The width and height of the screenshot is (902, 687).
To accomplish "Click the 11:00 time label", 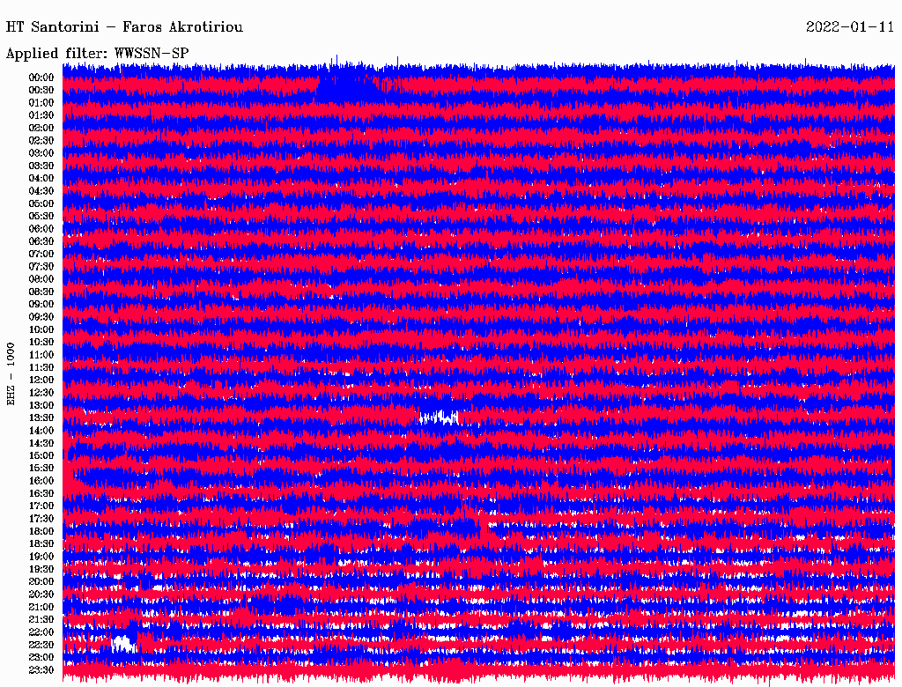I will [41, 355].
